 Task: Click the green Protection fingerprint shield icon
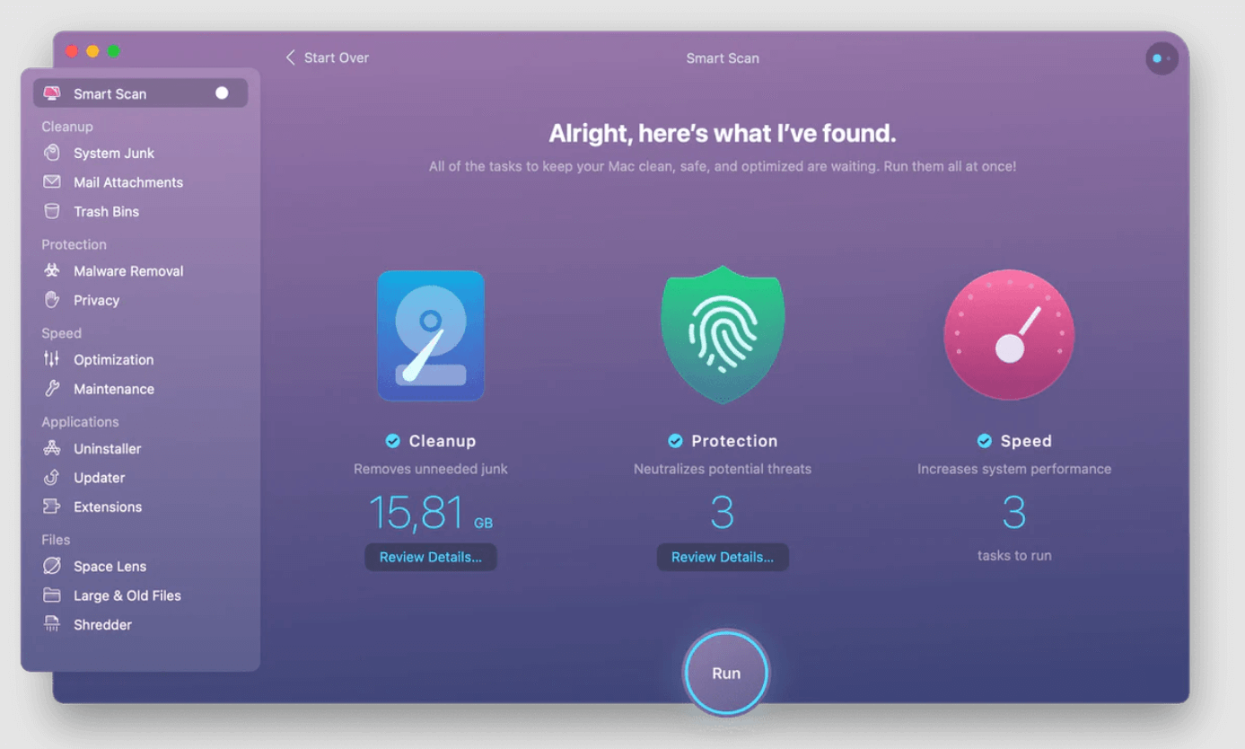click(723, 334)
